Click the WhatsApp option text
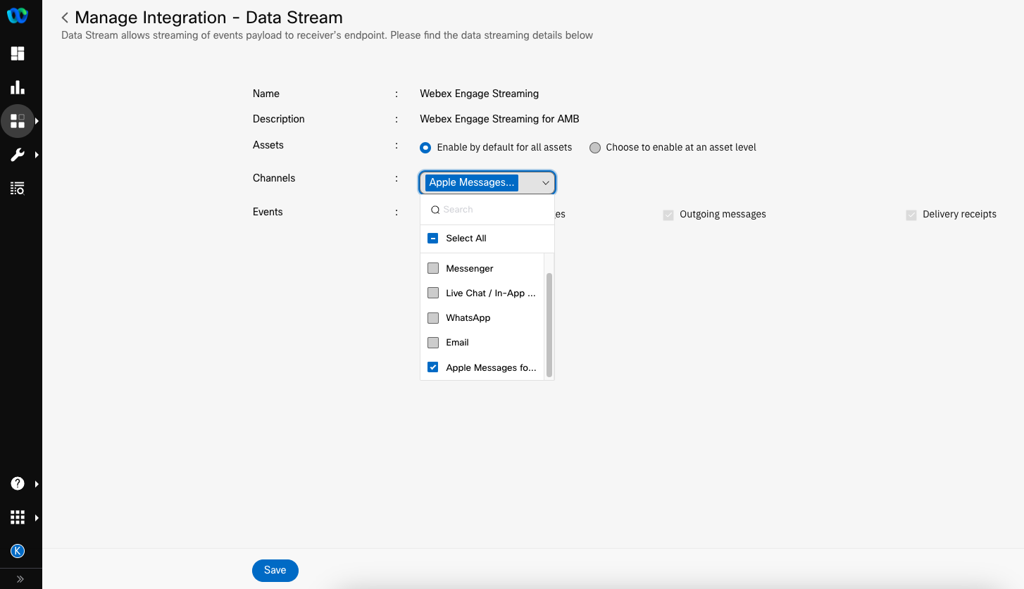Viewport: 1024px width, 589px height. pos(468,318)
